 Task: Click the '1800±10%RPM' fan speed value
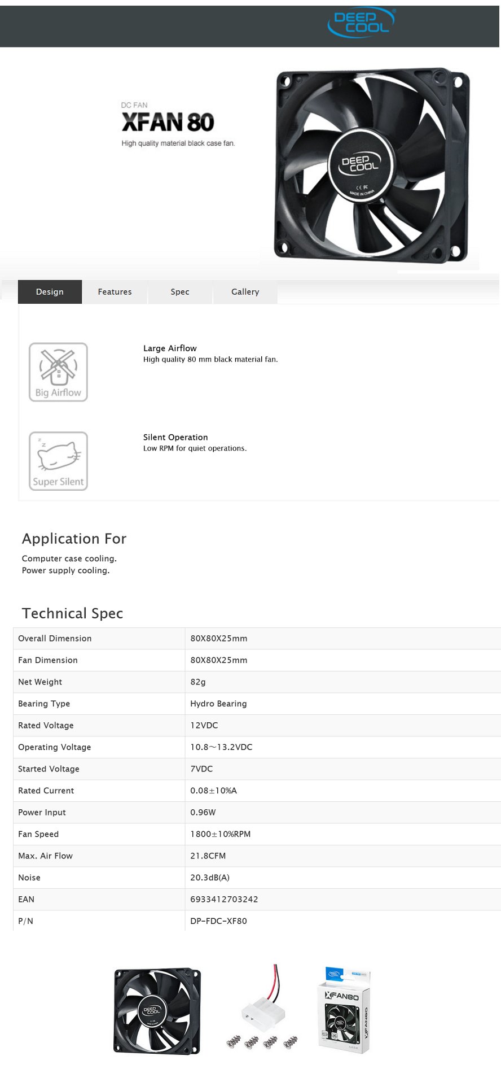tap(221, 834)
